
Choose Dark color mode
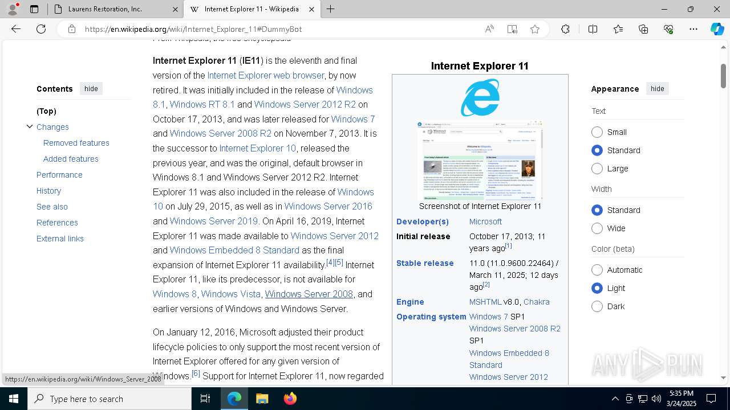click(597, 306)
